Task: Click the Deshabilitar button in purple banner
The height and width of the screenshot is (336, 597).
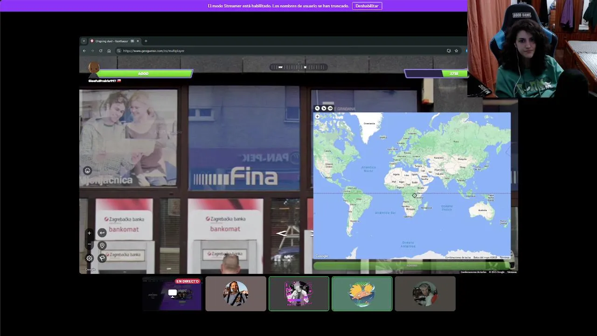Action: click(367, 6)
